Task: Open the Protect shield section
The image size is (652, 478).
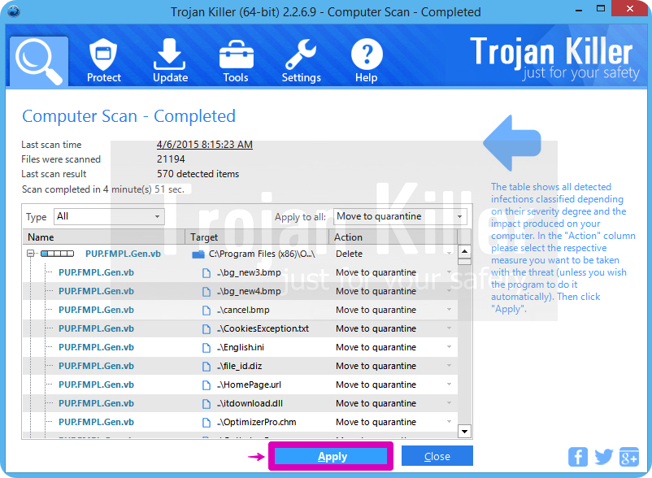Action: (x=104, y=61)
